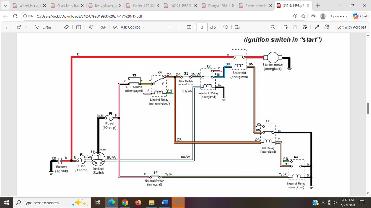
Task: Click the File site info label
Action: click(x=28, y=16)
